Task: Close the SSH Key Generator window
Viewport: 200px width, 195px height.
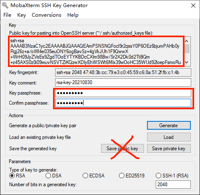Action: [193, 5]
